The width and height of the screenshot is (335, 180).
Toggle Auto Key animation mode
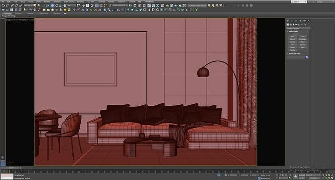click(x=302, y=175)
